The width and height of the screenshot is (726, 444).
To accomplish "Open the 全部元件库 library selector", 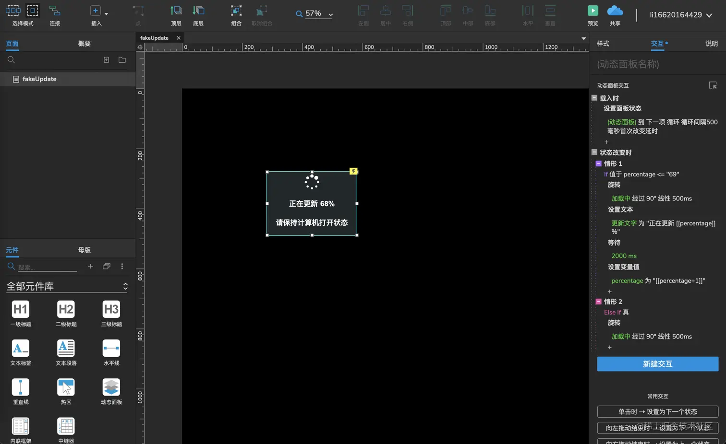I will pyautogui.click(x=67, y=286).
